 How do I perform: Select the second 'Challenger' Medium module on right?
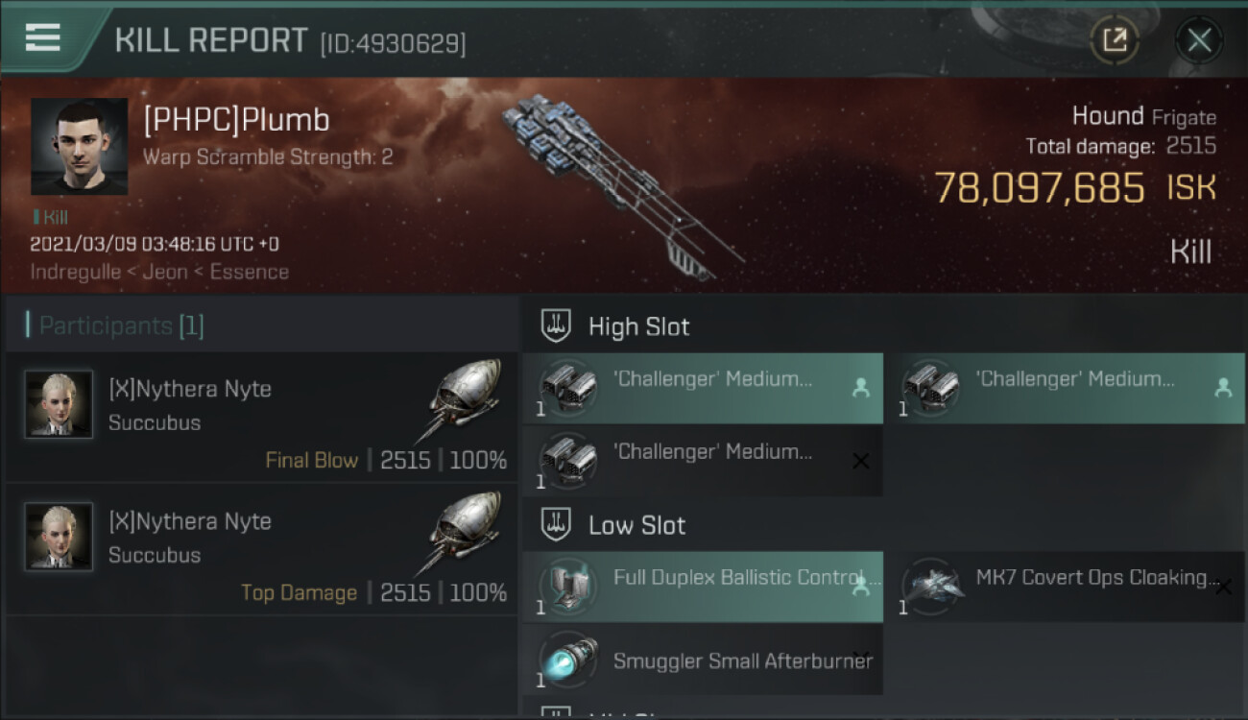click(x=1065, y=388)
